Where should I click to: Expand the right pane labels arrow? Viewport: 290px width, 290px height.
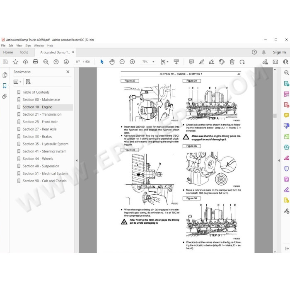[x=287, y=249]
